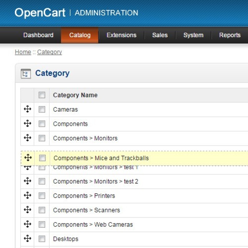Click the Category breadcrumb link

(49, 52)
